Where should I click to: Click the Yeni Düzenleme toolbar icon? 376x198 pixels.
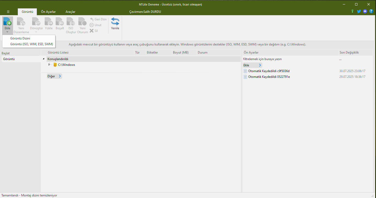pyautogui.click(x=21, y=21)
